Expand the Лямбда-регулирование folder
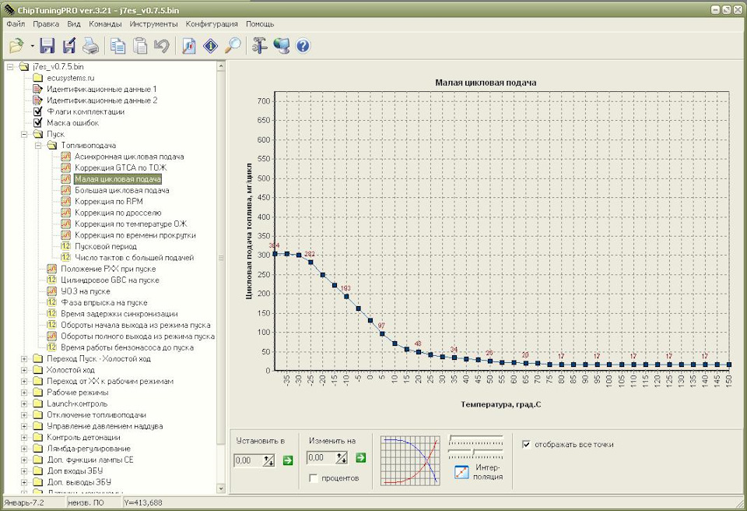The height and width of the screenshot is (511, 747). point(24,449)
